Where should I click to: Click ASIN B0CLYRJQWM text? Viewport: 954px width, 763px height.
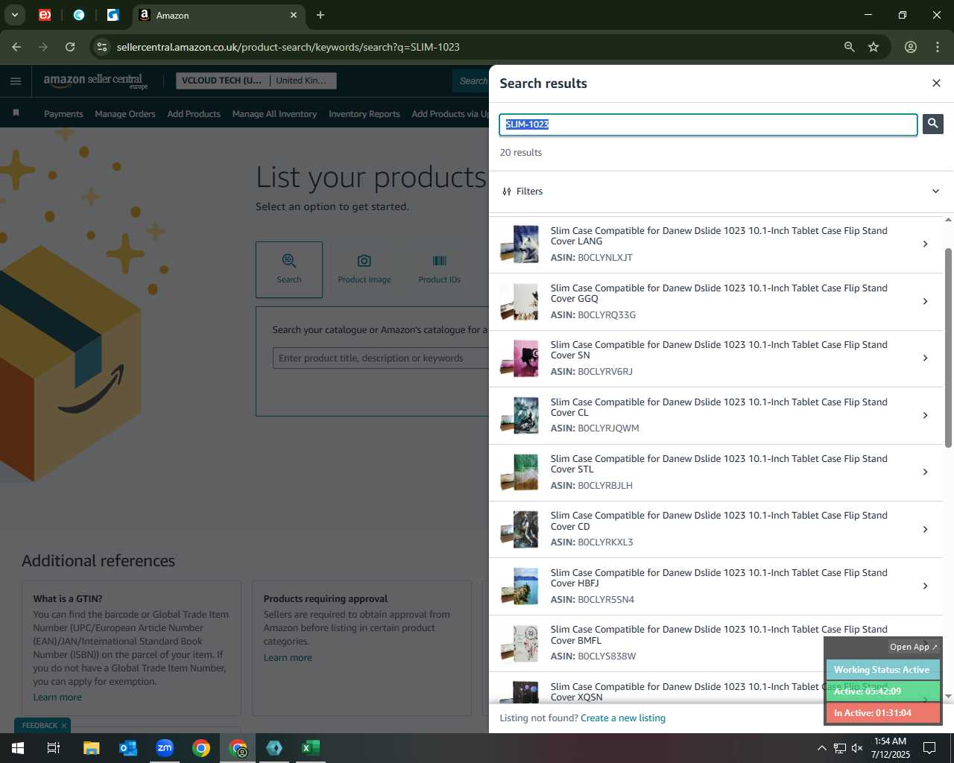click(x=595, y=428)
